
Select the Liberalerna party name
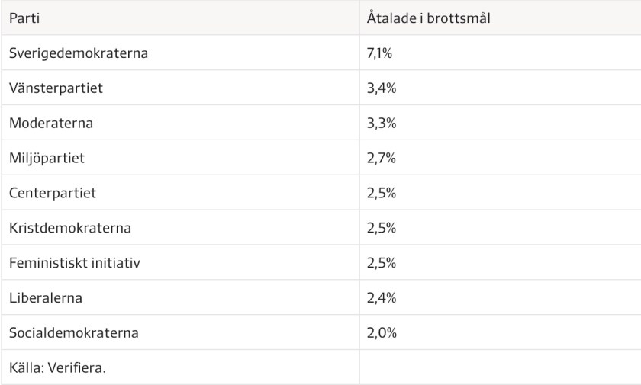coord(46,298)
